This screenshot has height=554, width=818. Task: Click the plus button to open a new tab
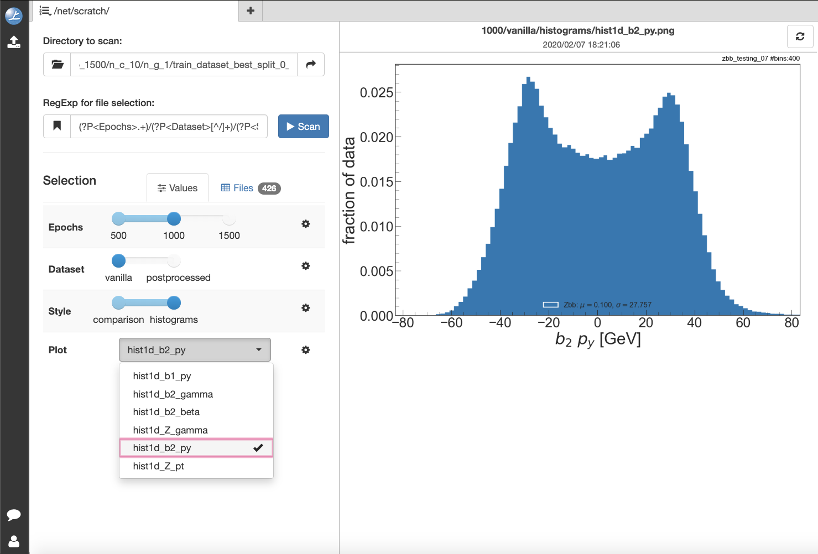[250, 11]
